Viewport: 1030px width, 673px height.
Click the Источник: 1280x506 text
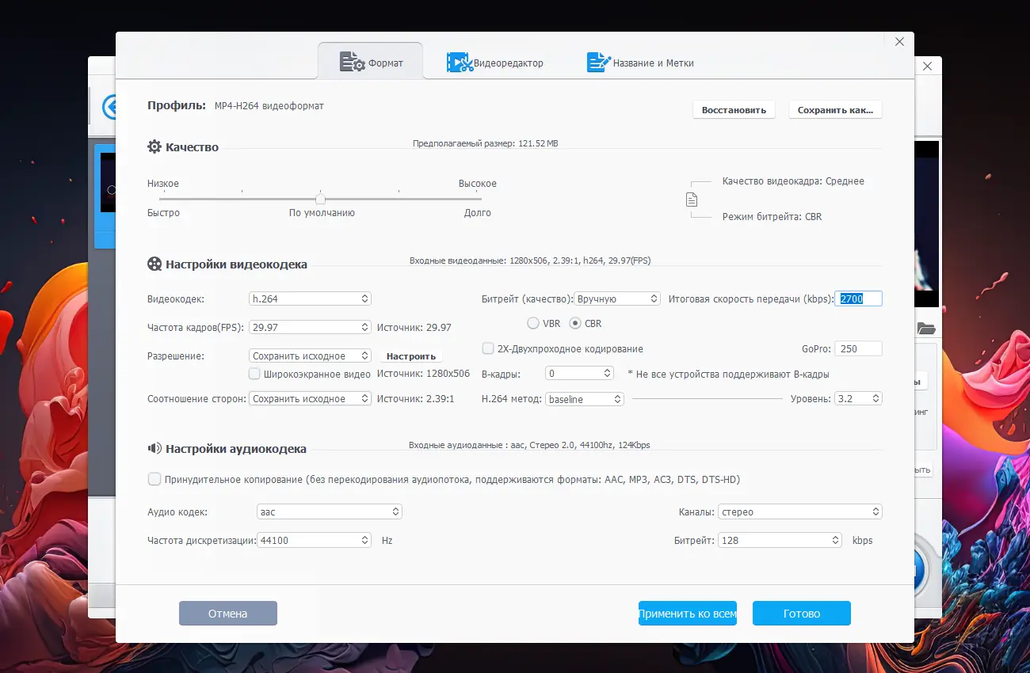tap(423, 374)
